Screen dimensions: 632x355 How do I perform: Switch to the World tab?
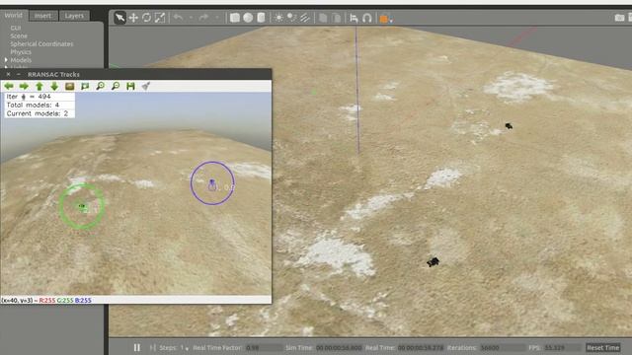[x=13, y=16]
